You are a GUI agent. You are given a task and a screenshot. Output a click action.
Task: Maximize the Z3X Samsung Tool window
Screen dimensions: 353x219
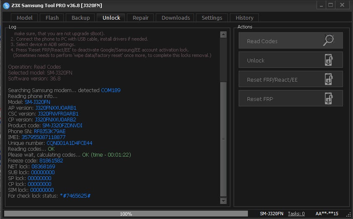[x=330, y=5]
